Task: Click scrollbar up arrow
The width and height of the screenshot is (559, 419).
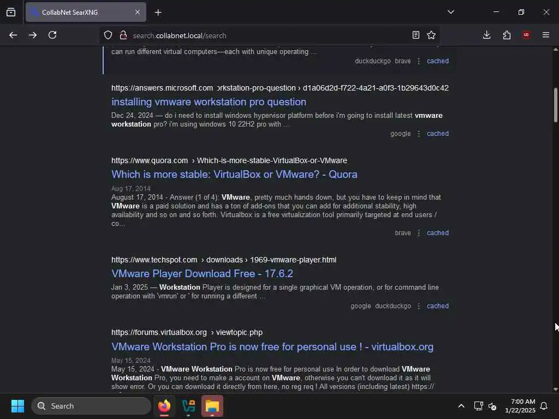Action: [x=555, y=50]
